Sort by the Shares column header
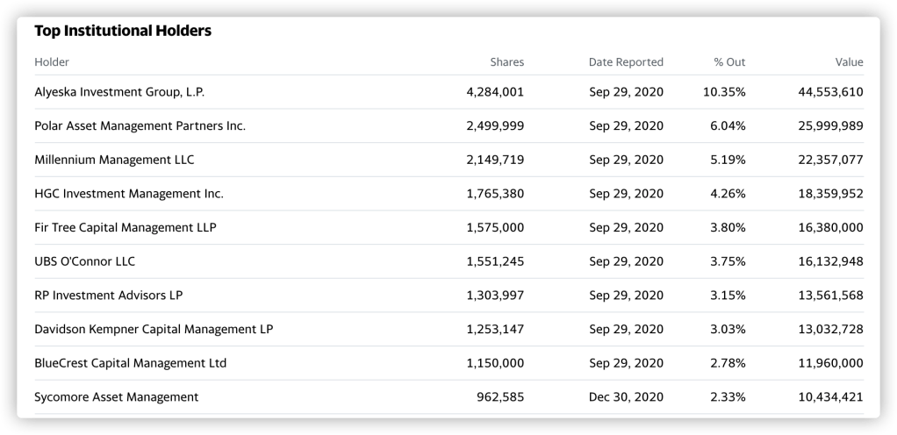The image size is (897, 435). [x=506, y=62]
